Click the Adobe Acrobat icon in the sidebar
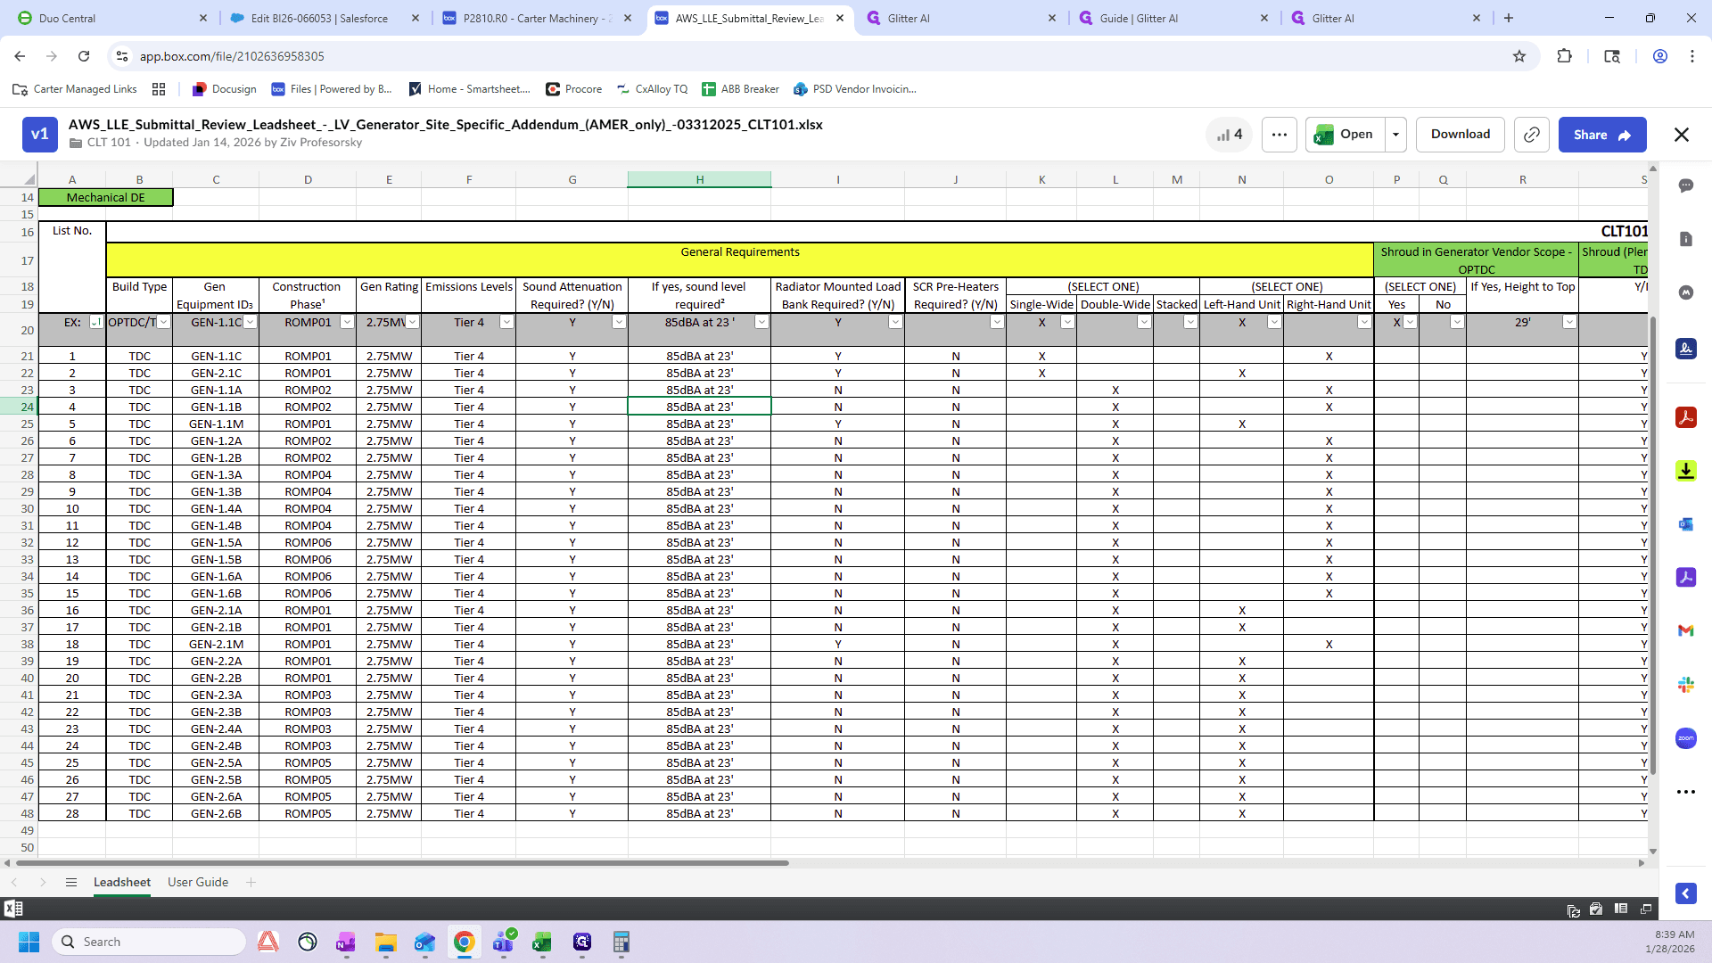The height and width of the screenshot is (963, 1712). (1685, 417)
